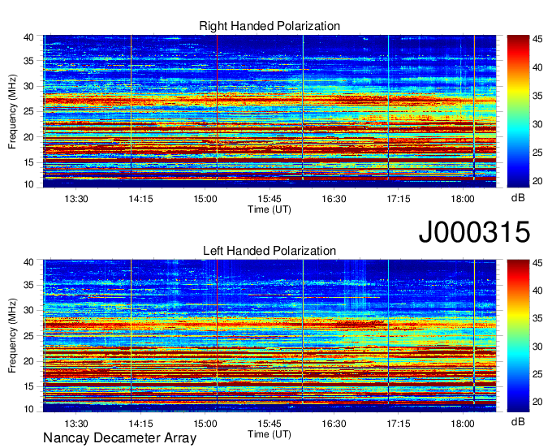Click the 35 MHz tick on the upper plot
Viewport: 552px width, 448px height.
click(x=28, y=61)
